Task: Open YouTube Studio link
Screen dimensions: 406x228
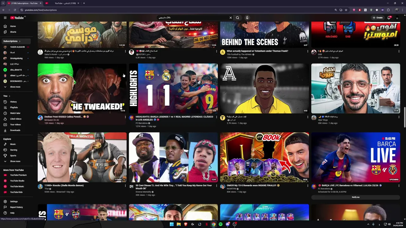Action: 16,181
